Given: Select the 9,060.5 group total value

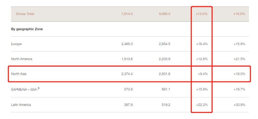Looking at the screenshot, I should click(165, 14).
